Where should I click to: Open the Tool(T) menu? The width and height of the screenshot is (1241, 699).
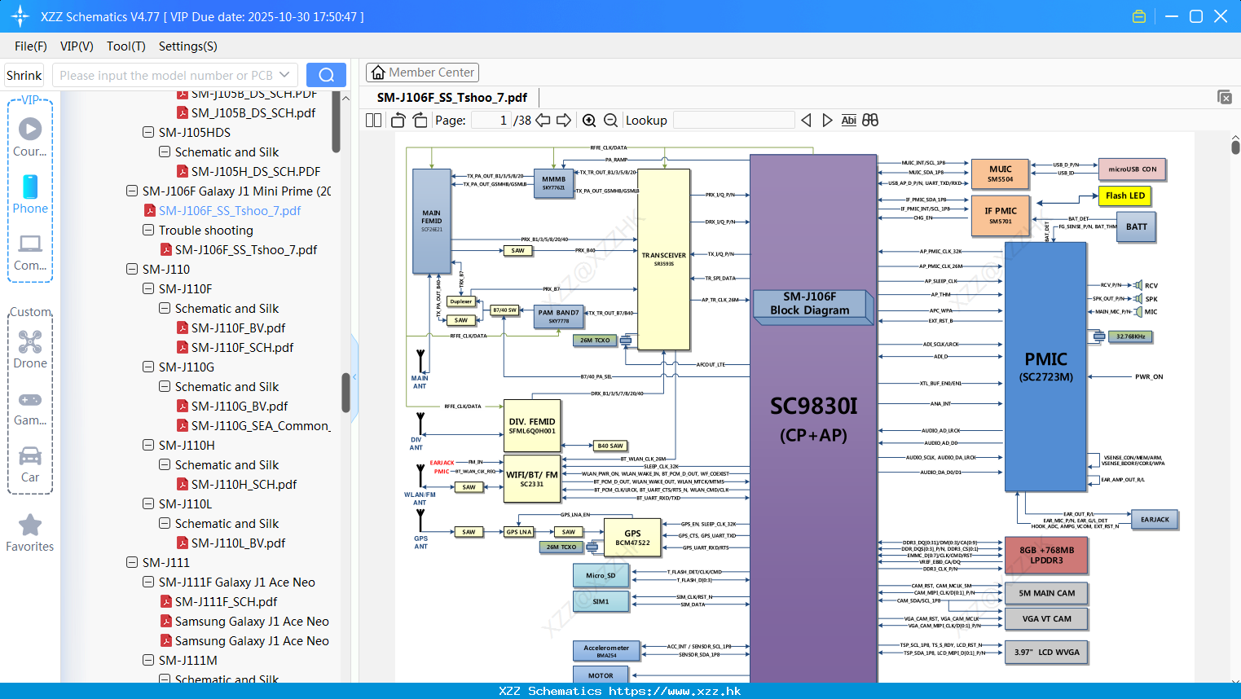pos(126,46)
